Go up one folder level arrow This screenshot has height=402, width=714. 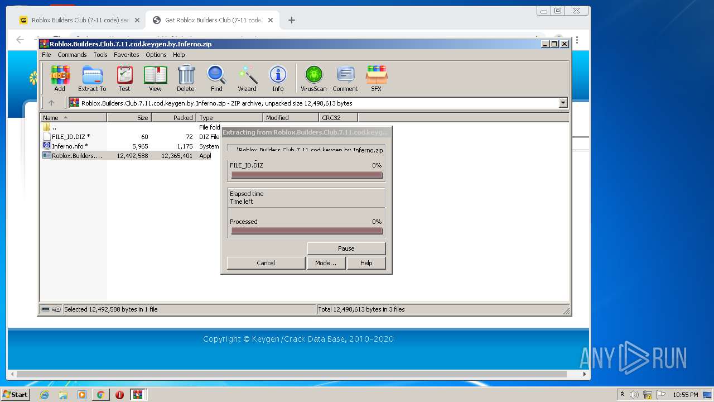click(x=51, y=103)
